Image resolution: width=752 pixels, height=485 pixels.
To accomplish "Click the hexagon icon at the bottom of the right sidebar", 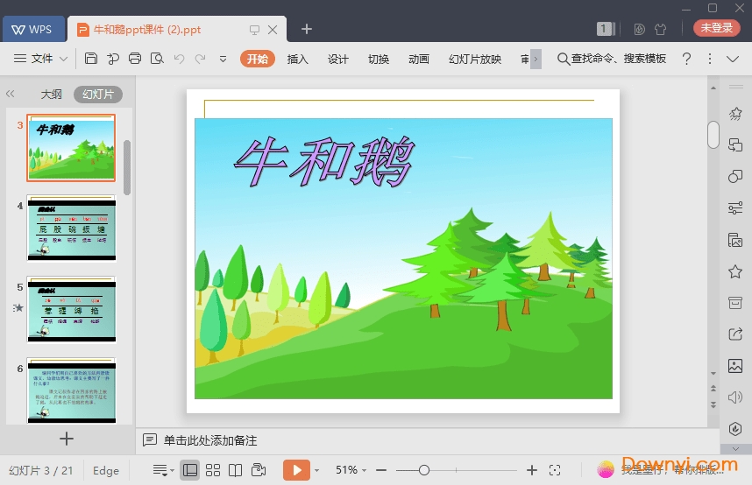I will click(735, 428).
